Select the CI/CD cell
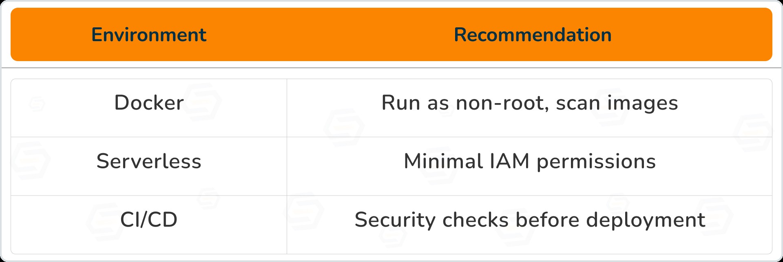783x262 pixels. pyautogui.click(x=149, y=220)
